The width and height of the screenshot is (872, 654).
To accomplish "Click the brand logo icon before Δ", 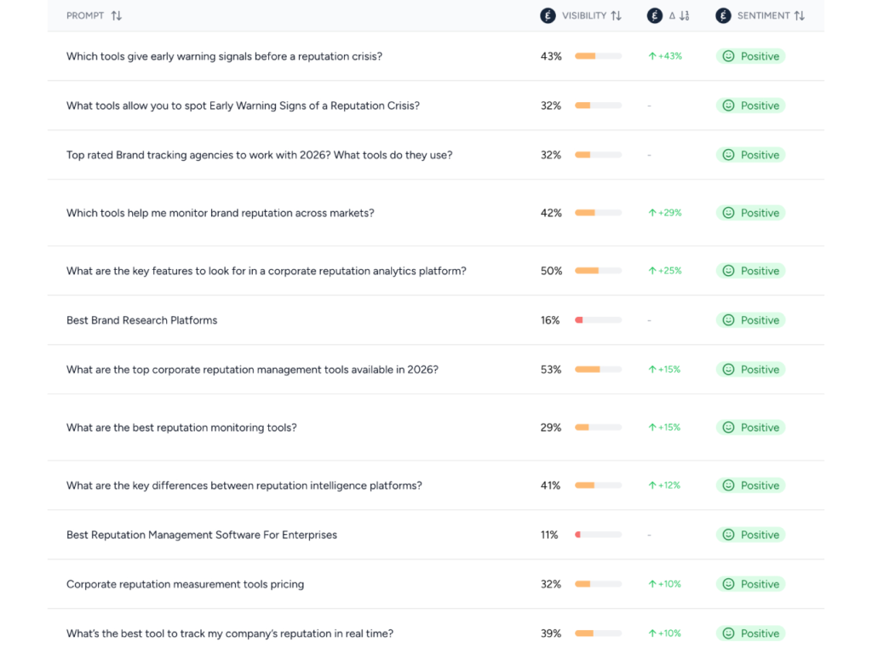I will [x=655, y=15].
